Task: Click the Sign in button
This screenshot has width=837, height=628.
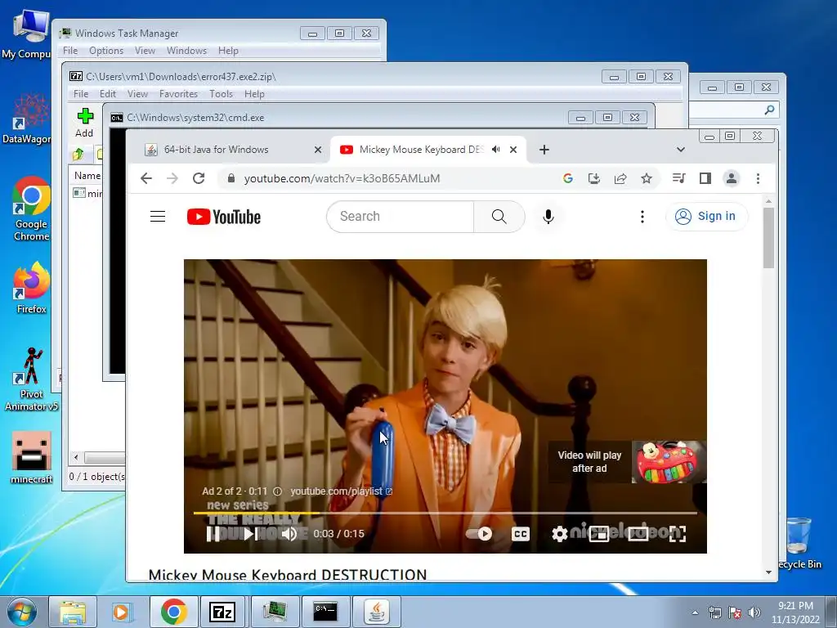Action: 707,216
